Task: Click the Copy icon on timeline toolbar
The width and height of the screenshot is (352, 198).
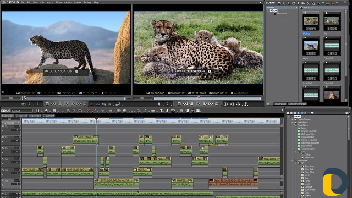Action: coord(68,111)
